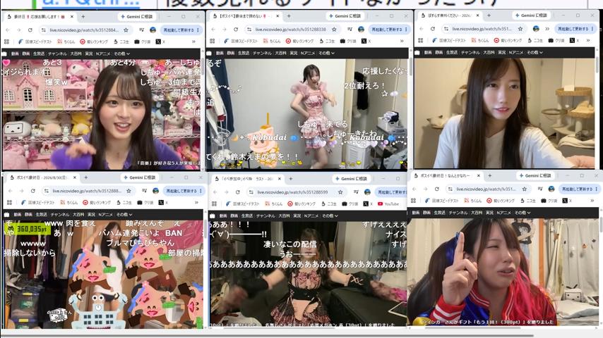Open 大百科 in ぽすらず無料ください window
This screenshot has width=603, height=338.
coord(489,52)
